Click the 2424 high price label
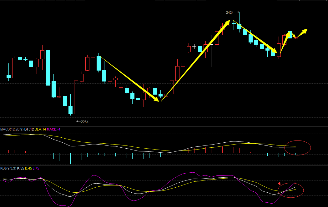328x207 pixels. click(230, 12)
